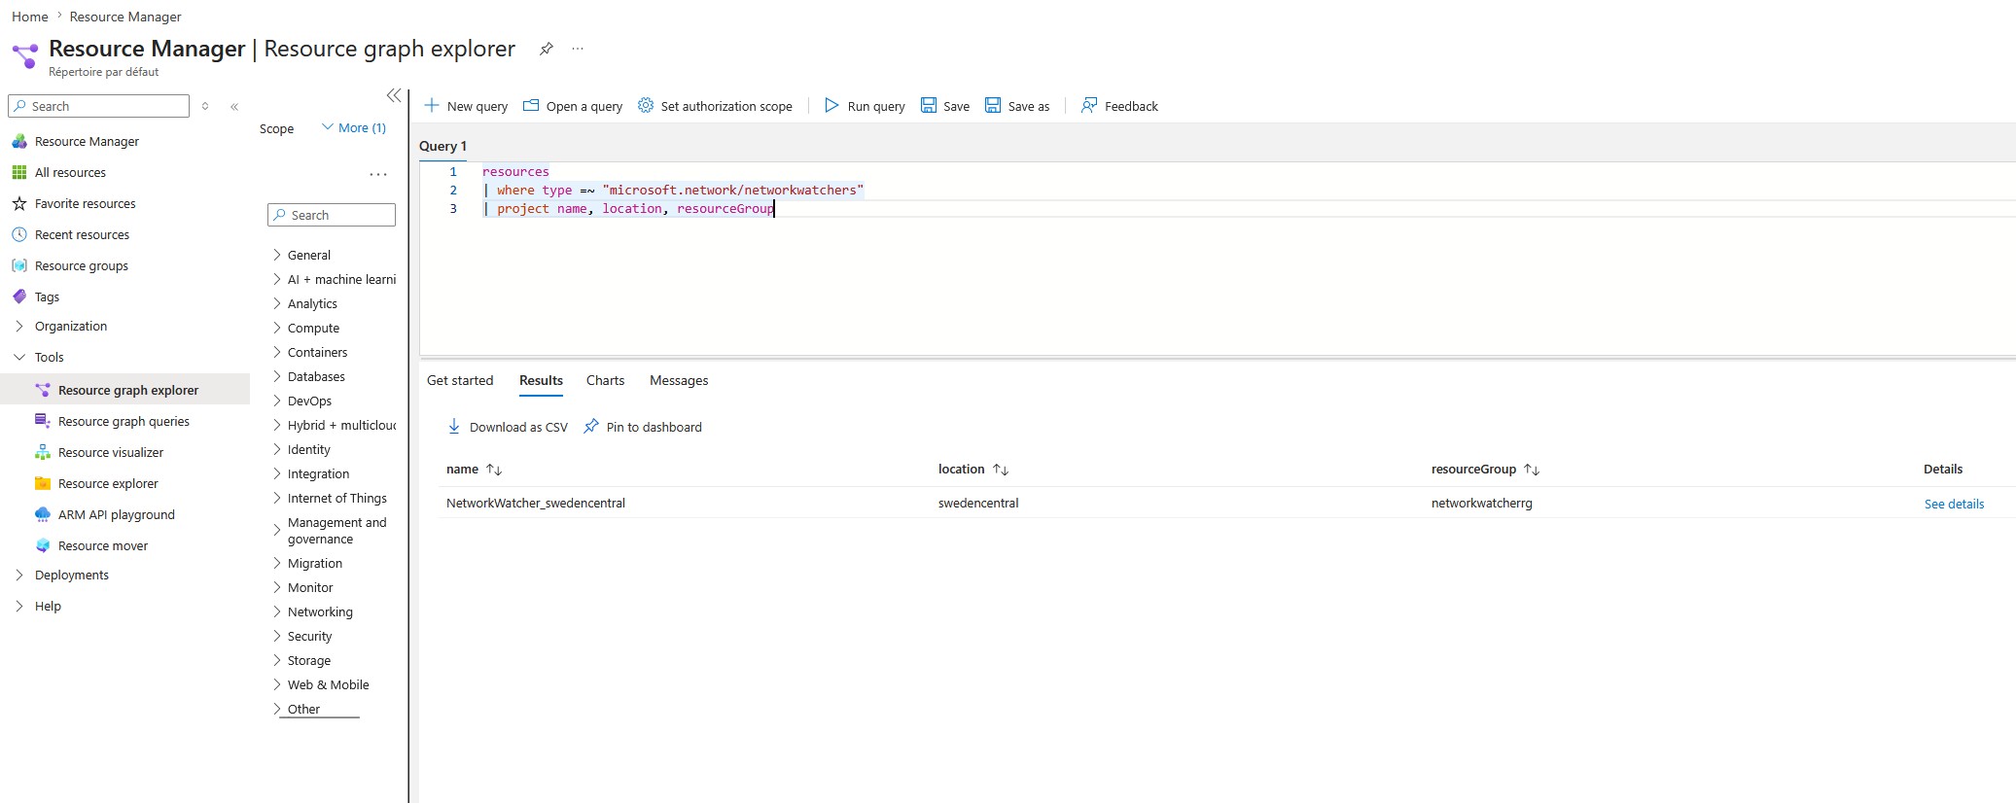Click the Open a query icon

pos(531,105)
